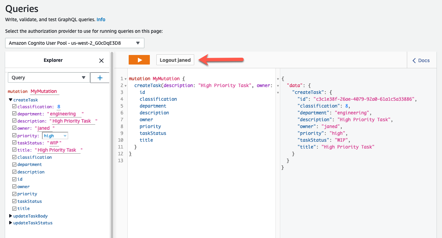Uncheck the owner return field checkbox
Viewport: 442px width, 238px height.
(14, 187)
